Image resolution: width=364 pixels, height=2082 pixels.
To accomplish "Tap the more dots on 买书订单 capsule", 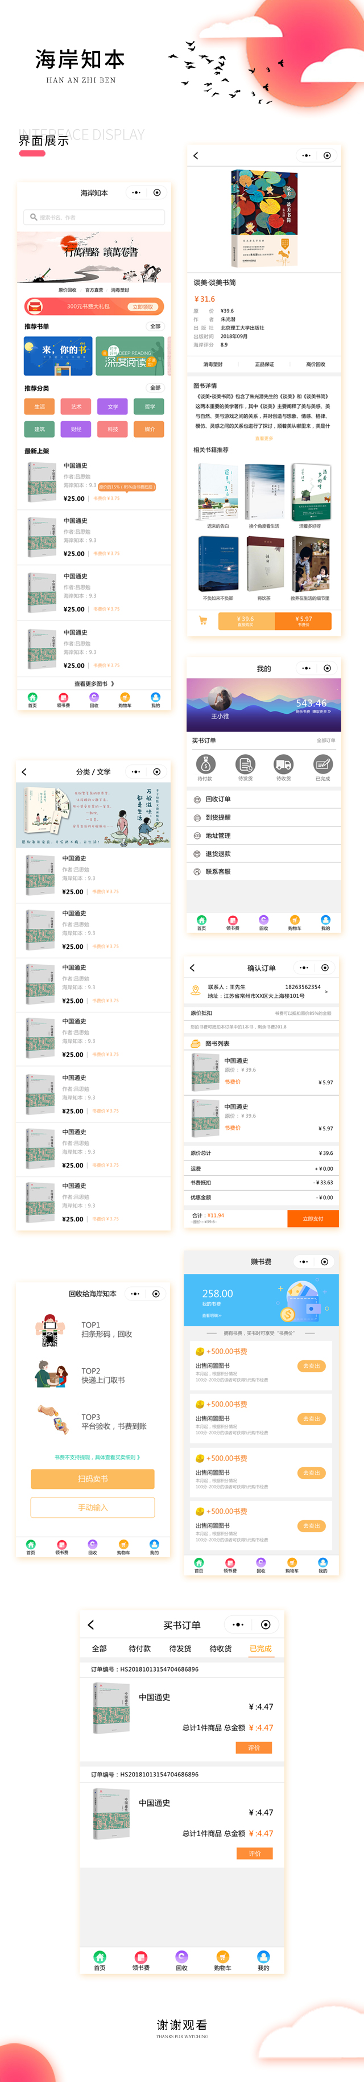I will 237,1624.
